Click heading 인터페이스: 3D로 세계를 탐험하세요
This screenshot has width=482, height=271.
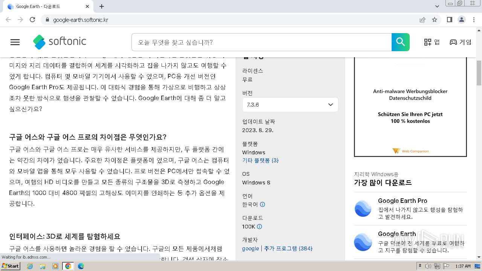[x=64, y=236]
